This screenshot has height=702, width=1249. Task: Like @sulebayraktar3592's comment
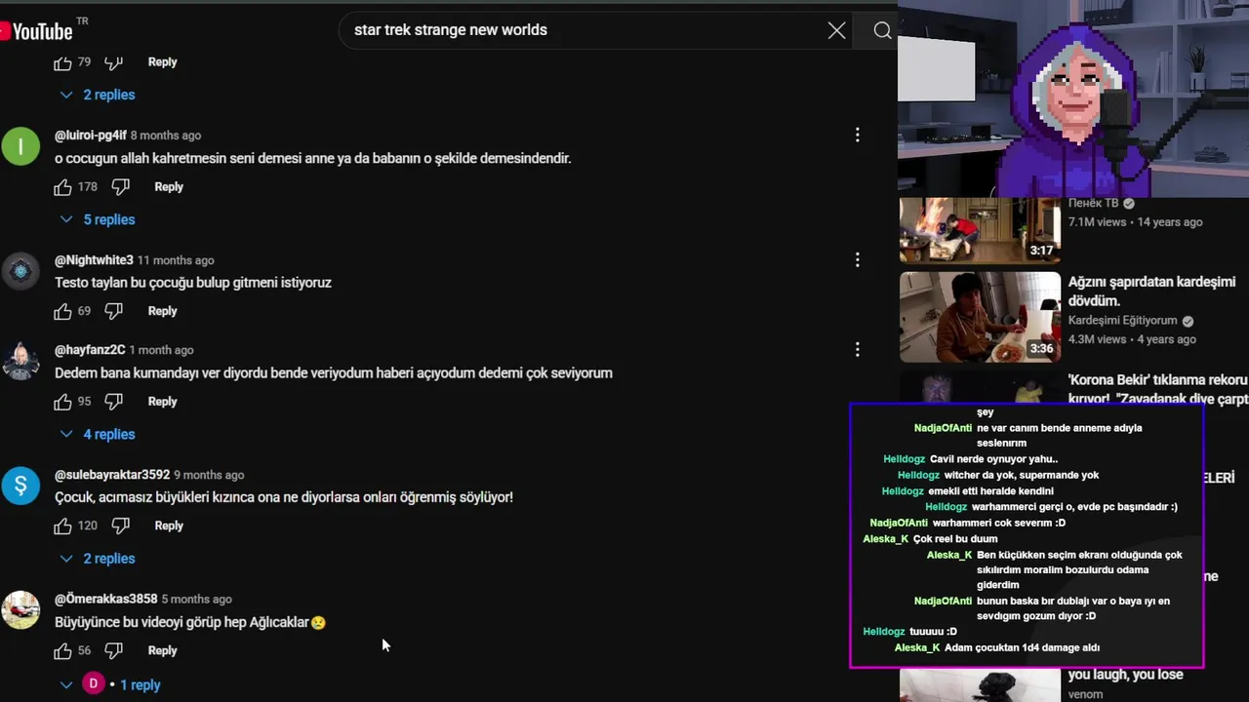tap(62, 526)
